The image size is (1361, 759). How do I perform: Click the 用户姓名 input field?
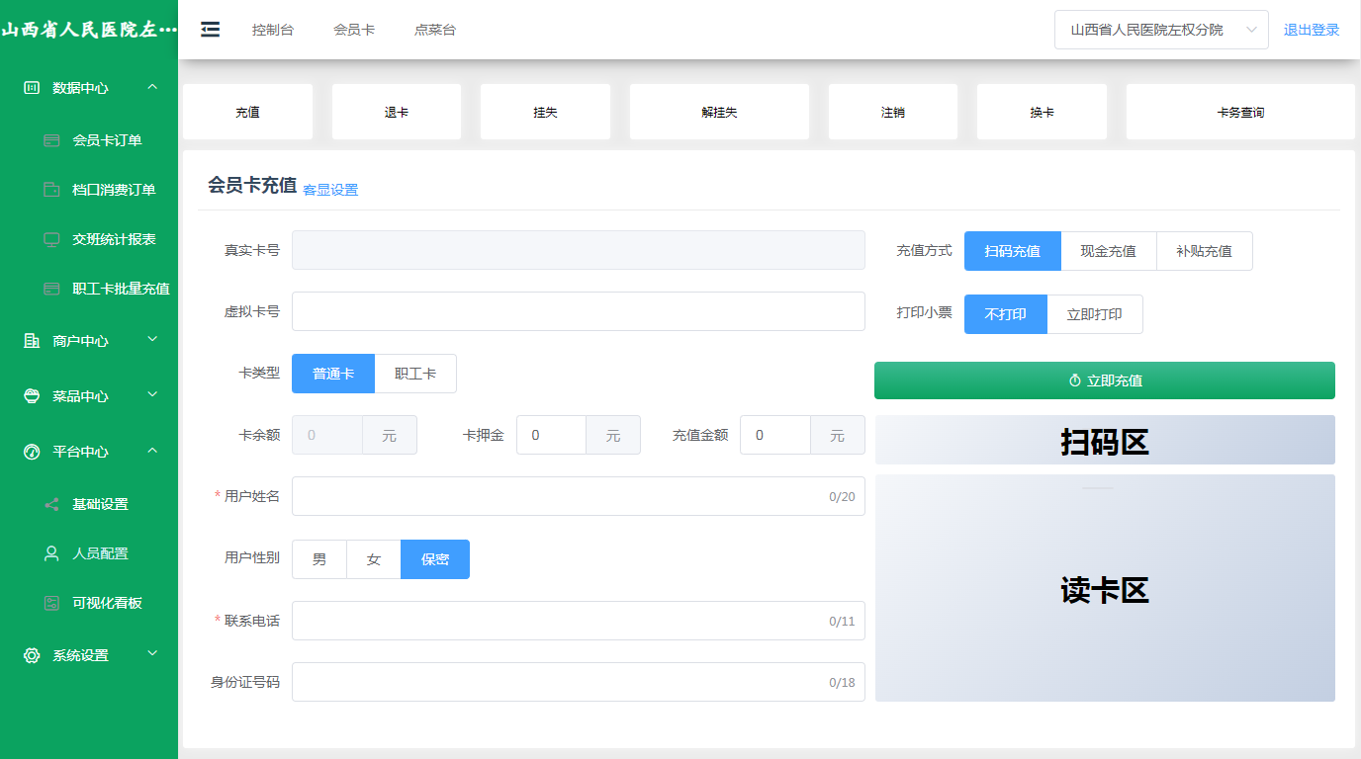point(579,496)
